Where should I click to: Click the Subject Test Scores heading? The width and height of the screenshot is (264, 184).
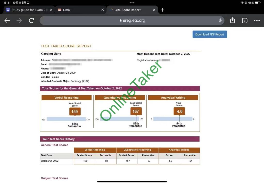tap(55, 178)
